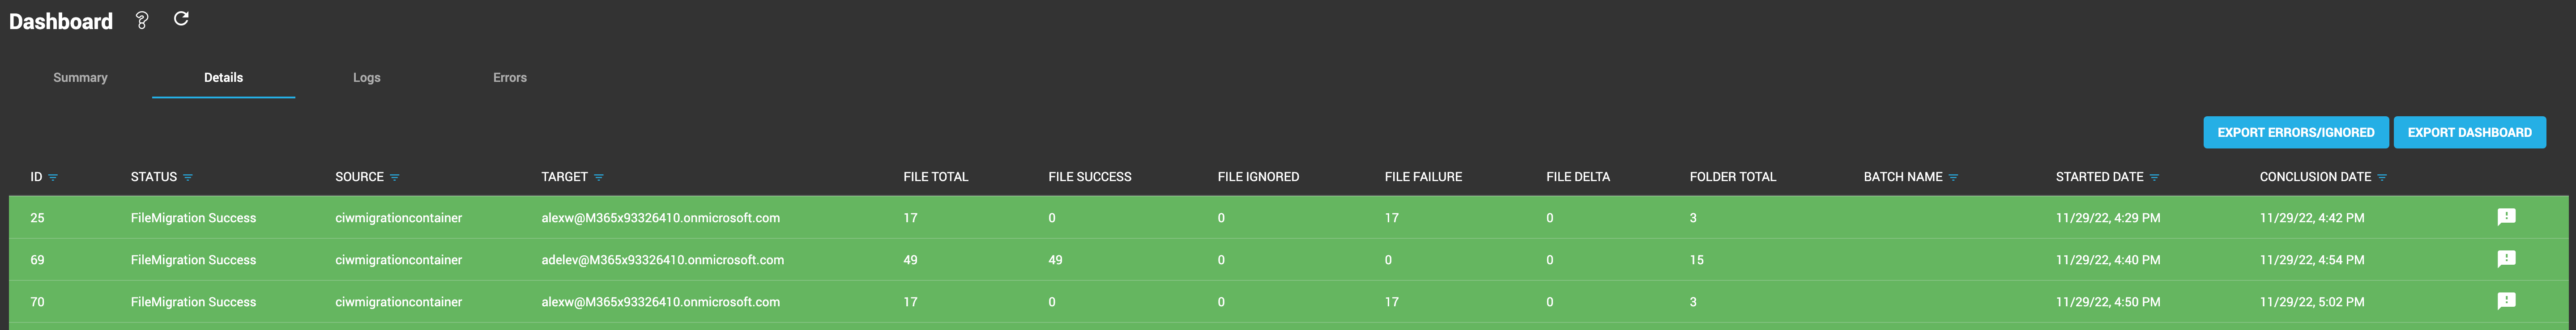
Task: Click the EXPORT ERRORS/IGNORED button
Action: [2296, 131]
